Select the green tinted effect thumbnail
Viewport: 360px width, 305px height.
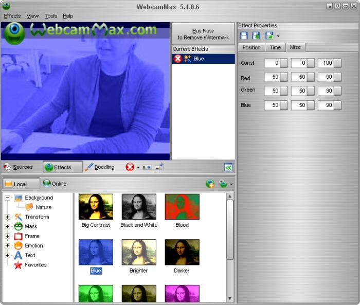96,294
